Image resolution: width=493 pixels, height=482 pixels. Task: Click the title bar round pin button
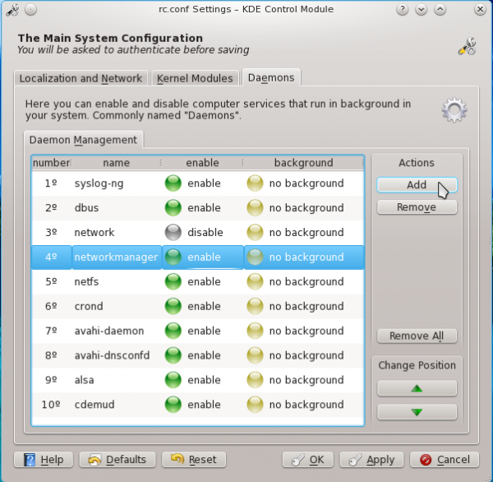tap(31, 10)
